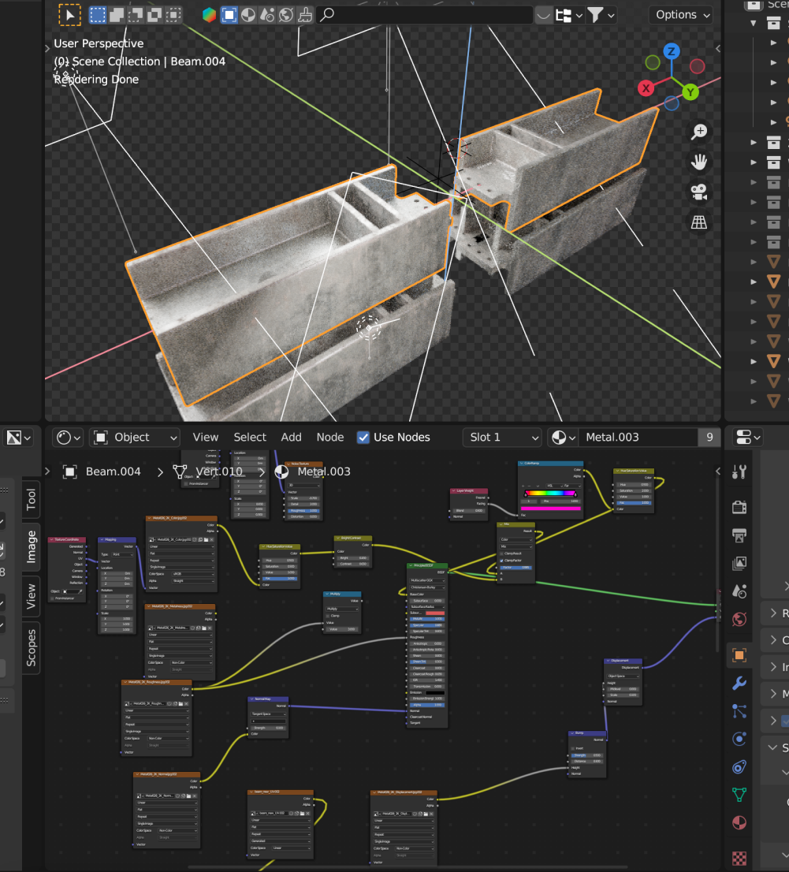The image size is (789, 872).
Task: Open the Render properties tab
Action: point(739,507)
